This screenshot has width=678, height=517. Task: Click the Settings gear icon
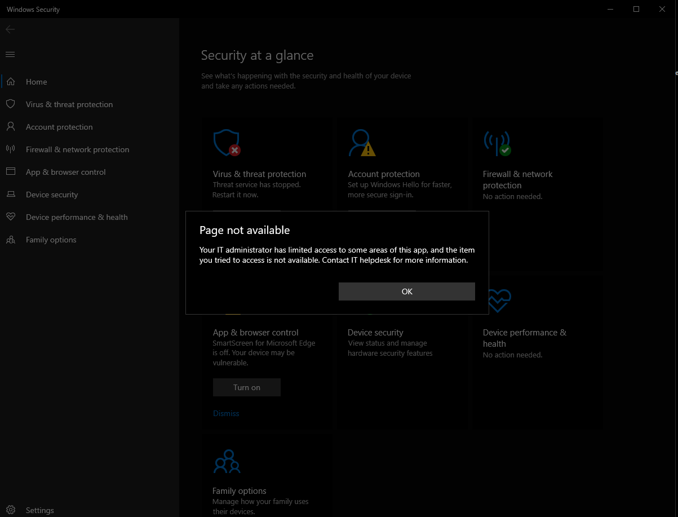point(10,510)
